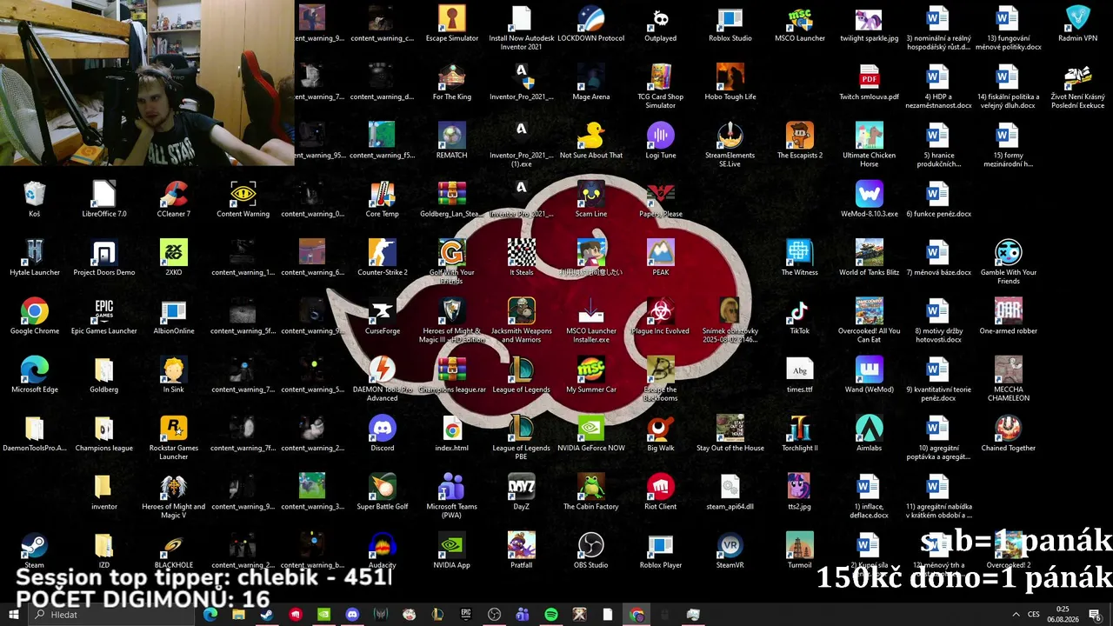
Task: Switch the CES keyboard language indicator
Action: [x=1034, y=615]
